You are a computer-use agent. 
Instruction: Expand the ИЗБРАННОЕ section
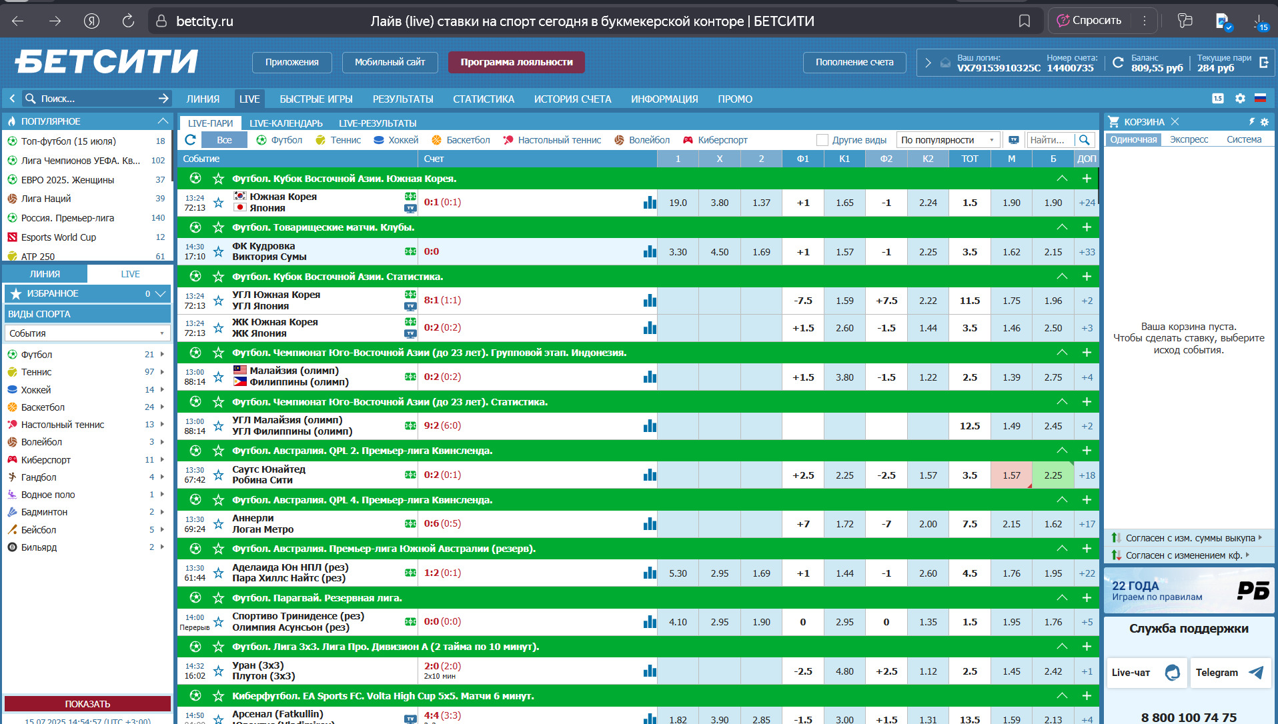click(160, 294)
